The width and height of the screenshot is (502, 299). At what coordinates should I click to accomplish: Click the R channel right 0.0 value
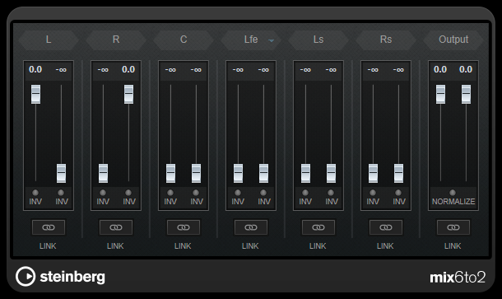tap(128, 69)
